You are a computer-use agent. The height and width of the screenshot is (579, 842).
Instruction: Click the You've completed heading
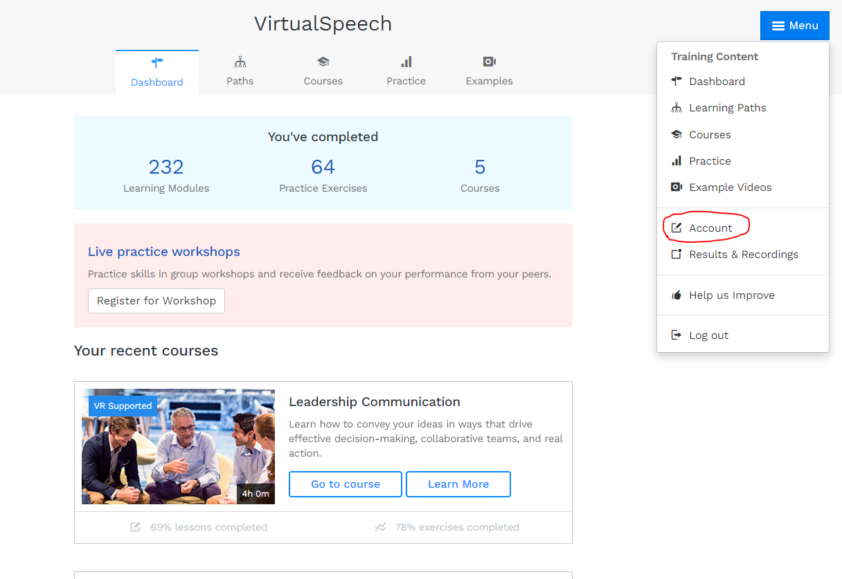click(323, 137)
